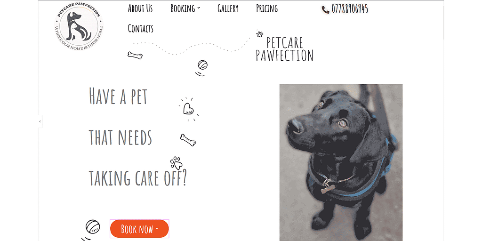Go to the Gallery page
This screenshot has height=241, width=482.
[x=228, y=8]
